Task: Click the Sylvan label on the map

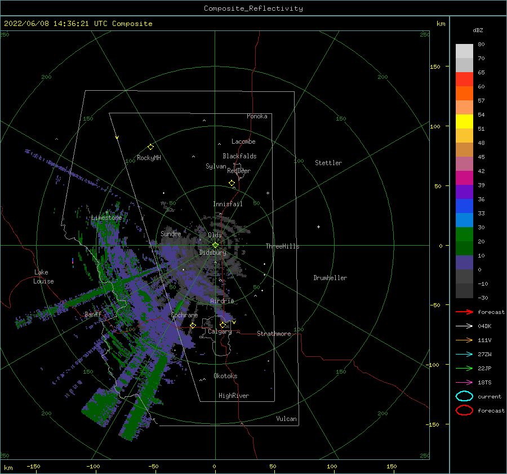Action: 216,166
